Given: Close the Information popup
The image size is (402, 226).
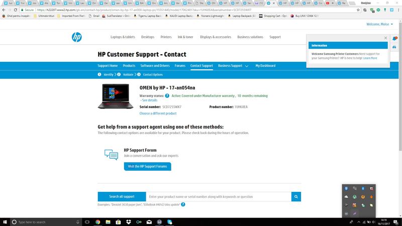Looking at the screenshot, I should point(385,38).
